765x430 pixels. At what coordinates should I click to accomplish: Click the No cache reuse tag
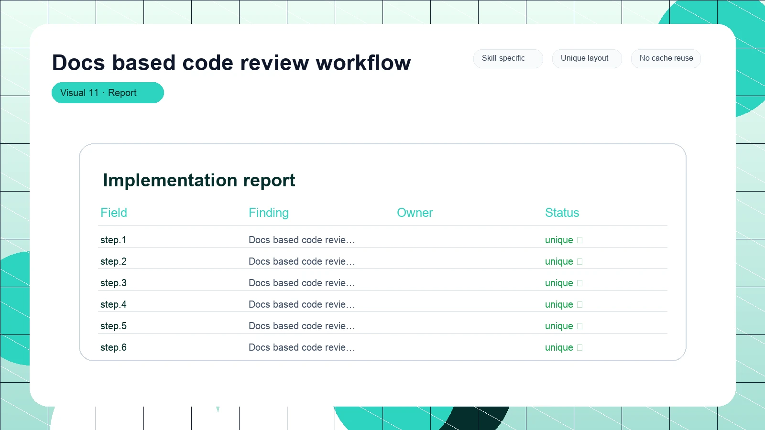(x=666, y=58)
